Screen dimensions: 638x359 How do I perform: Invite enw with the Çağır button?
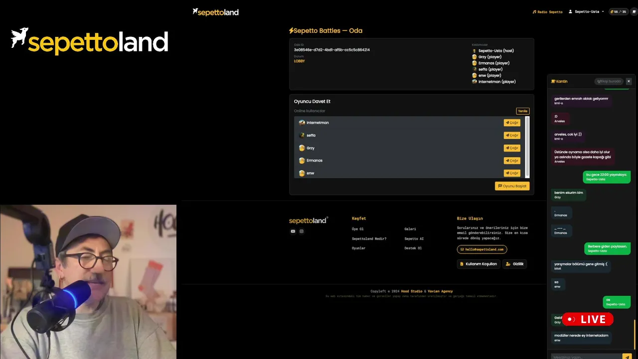click(512, 173)
